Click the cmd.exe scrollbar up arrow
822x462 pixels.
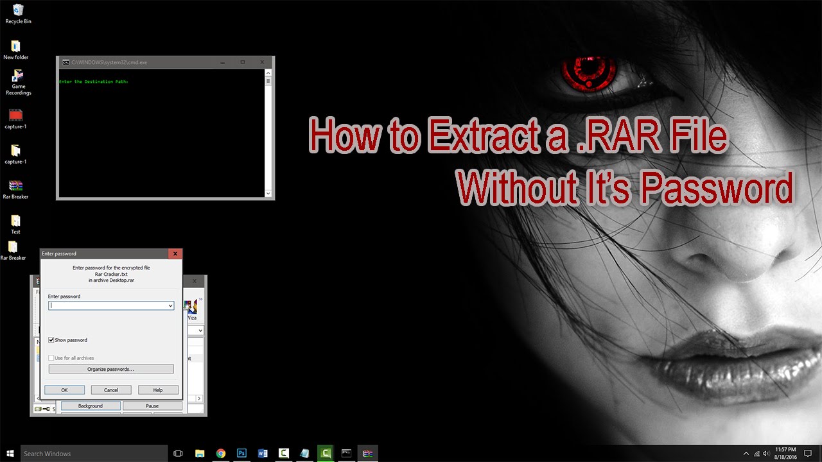click(268, 73)
